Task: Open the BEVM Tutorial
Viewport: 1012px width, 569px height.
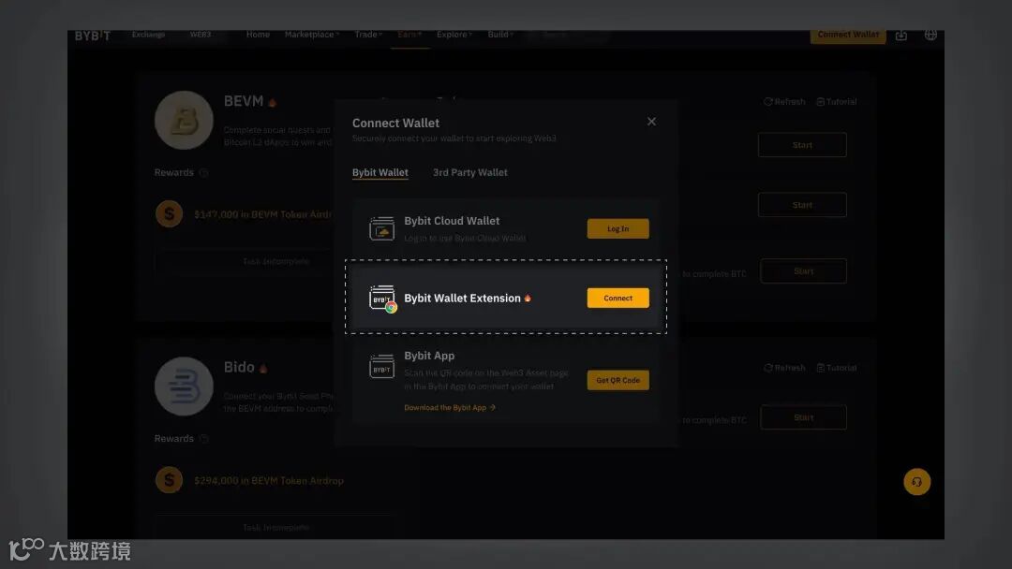Action: click(837, 102)
